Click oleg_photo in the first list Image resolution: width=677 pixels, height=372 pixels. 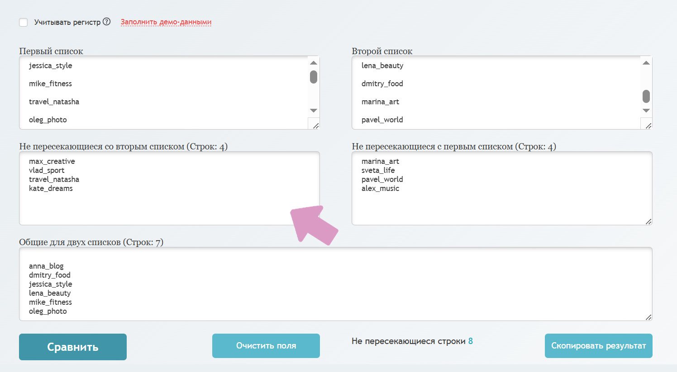tap(48, 120)
